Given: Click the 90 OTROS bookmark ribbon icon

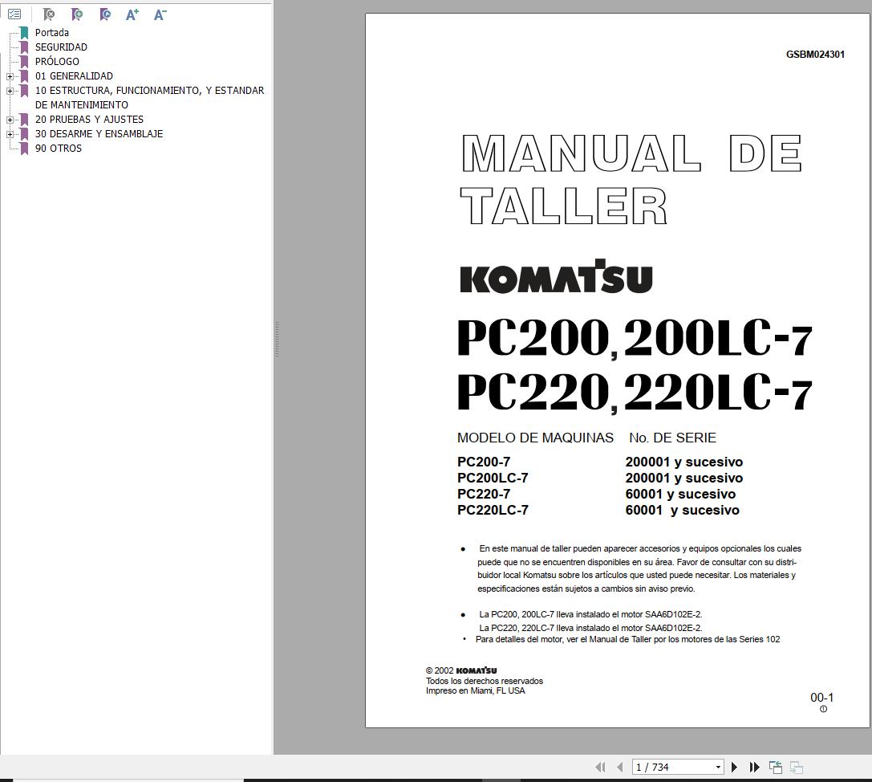Looking at the screenshot, I should [x=25, y=149].
